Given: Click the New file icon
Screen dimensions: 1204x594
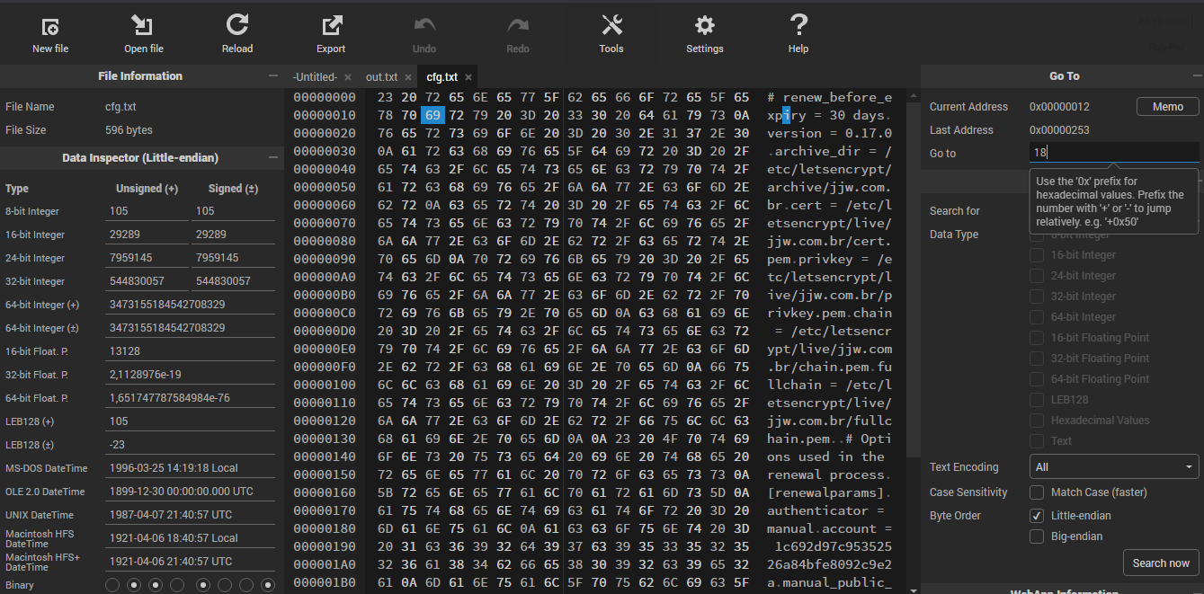Looking at the screenshot, I should click(50, 26).
